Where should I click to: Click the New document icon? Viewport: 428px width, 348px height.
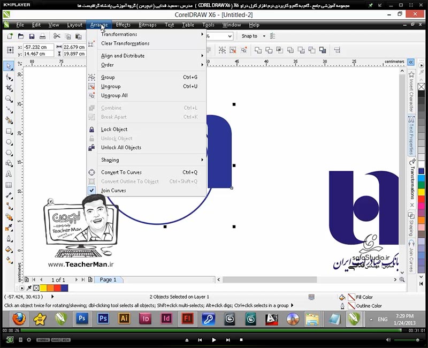click(10, 36)
